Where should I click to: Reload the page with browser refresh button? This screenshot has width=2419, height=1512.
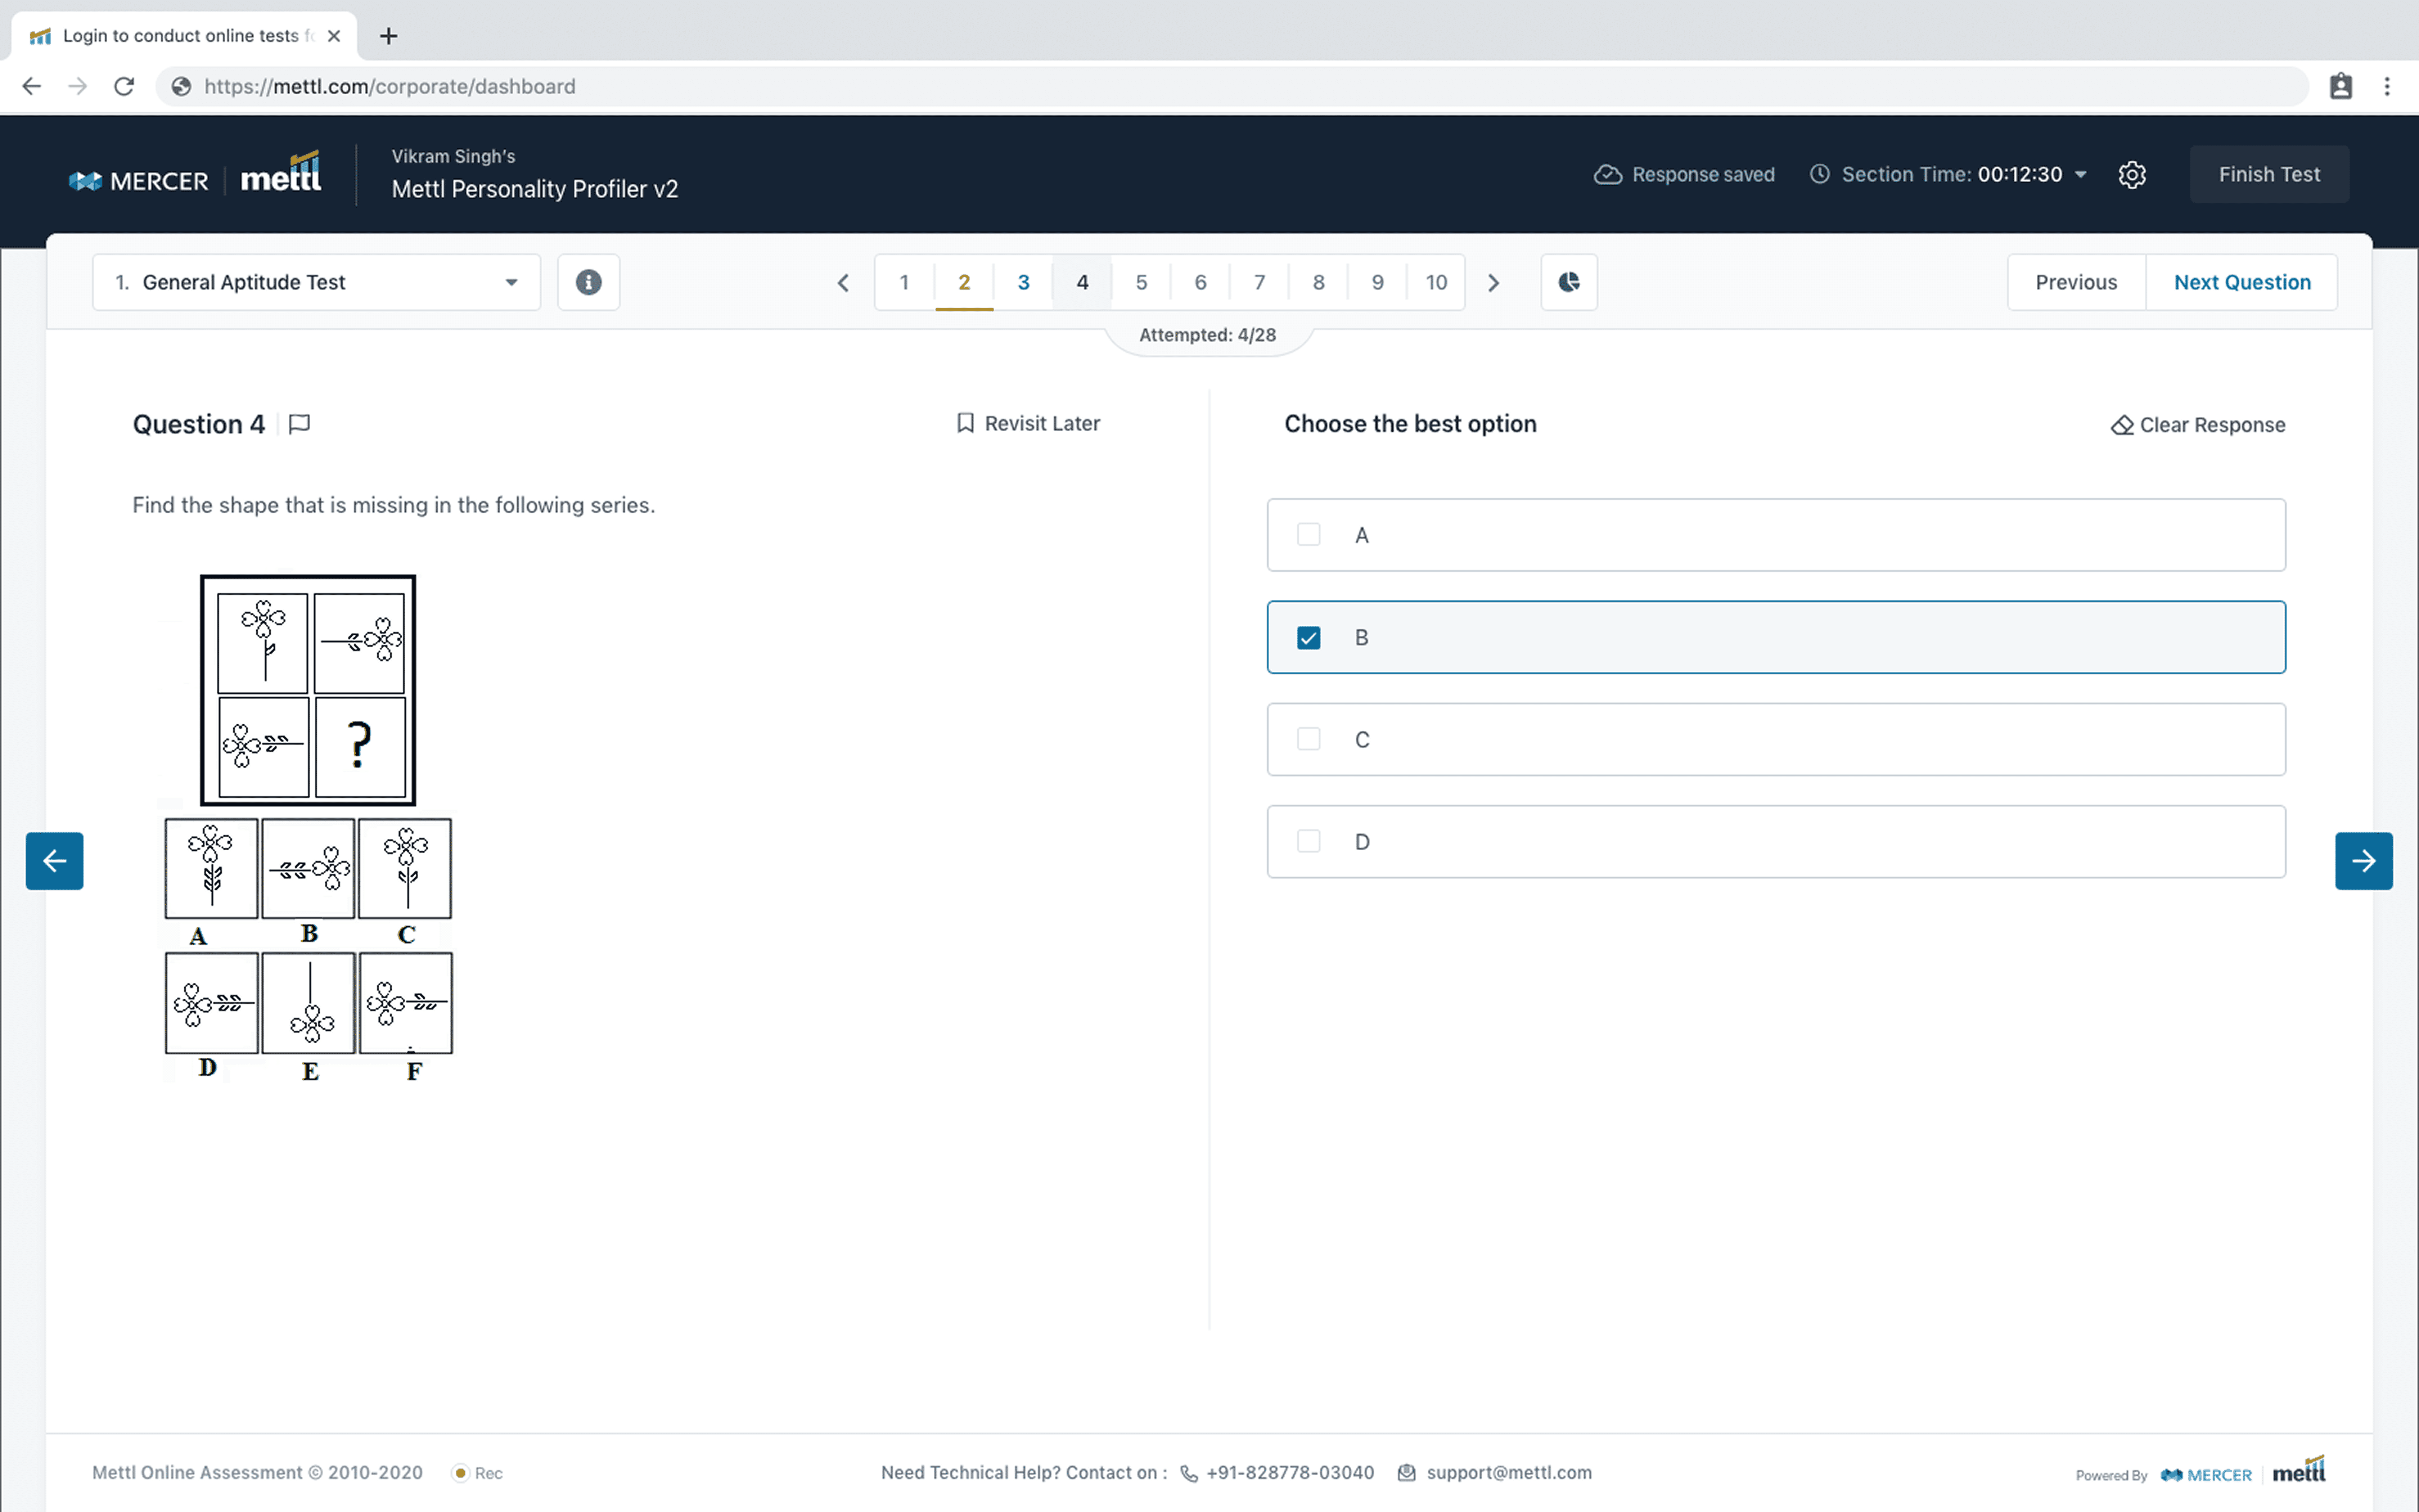(124, 86)
